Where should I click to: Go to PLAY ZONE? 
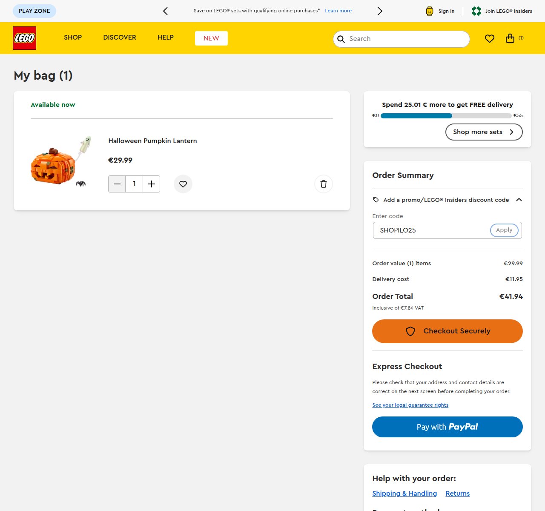34,11
